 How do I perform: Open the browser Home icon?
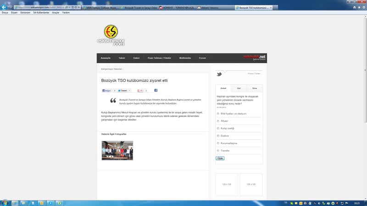354,7
